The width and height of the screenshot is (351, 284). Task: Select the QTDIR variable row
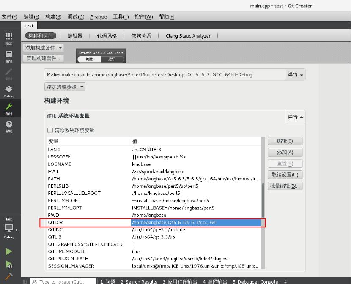[x=154, y=222]
